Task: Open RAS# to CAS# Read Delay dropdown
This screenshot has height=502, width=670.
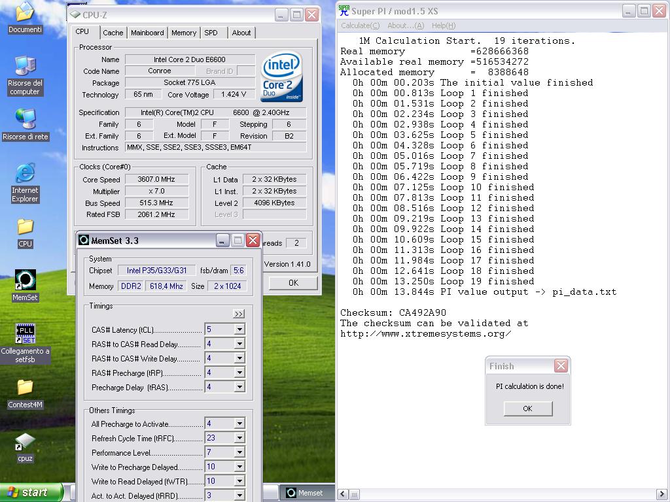Action: click(x=239, y=344)
